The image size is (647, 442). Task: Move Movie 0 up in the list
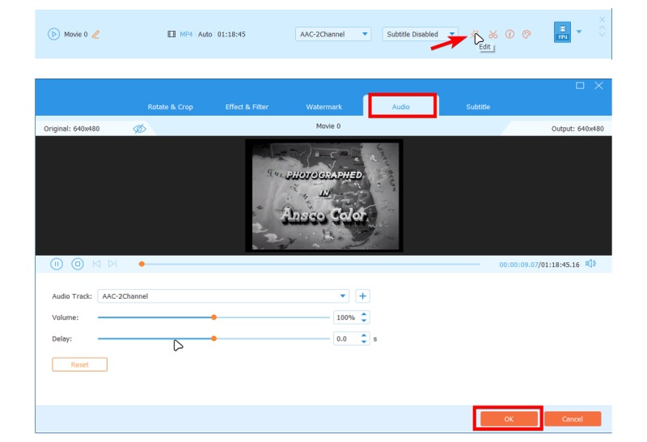[x=602, y=28]
